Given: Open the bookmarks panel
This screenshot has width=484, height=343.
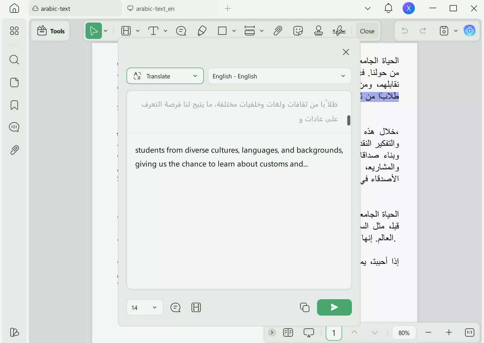Looking at the screenshot, I should click(14, 105).
